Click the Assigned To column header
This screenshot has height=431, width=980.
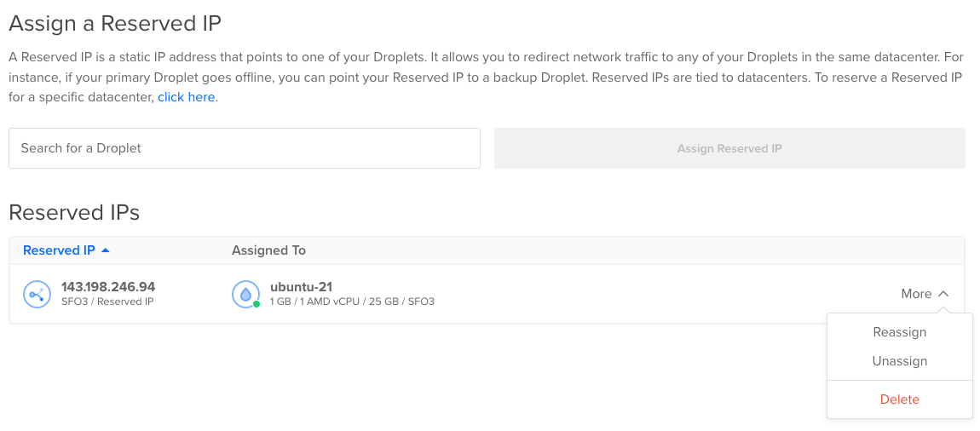click(268, 250)
